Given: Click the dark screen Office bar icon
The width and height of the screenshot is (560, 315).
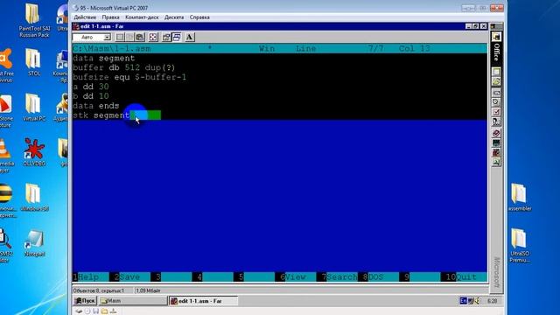Looking at the screenshot, I should (x=496, y=143).
